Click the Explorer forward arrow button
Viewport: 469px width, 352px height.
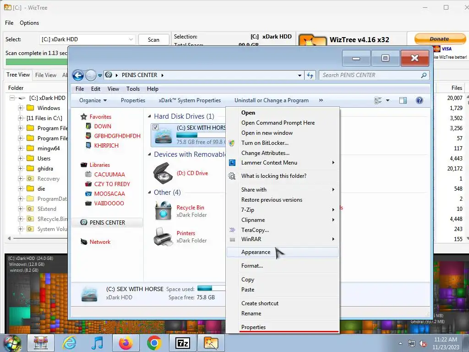click(x=91, y=75)
